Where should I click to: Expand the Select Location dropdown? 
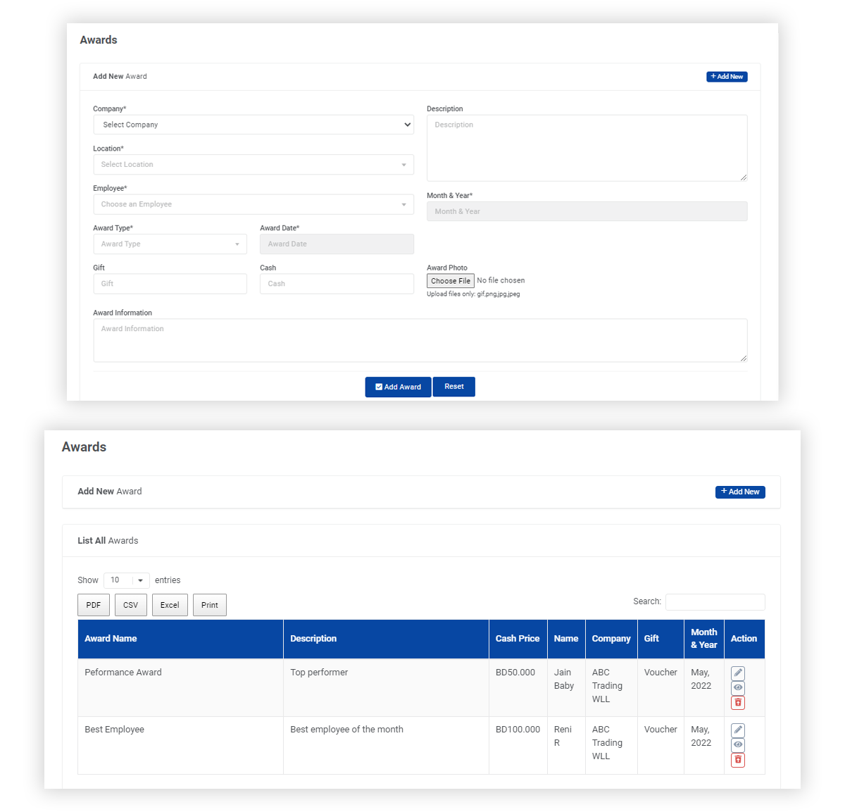(254, 165)
